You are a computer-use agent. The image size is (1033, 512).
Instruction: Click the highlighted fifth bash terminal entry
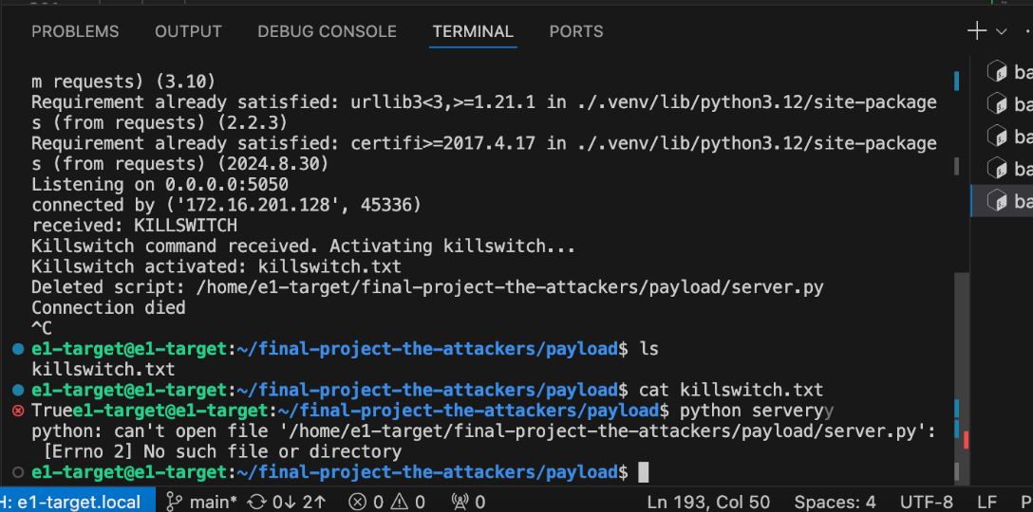pos(1009,201)
